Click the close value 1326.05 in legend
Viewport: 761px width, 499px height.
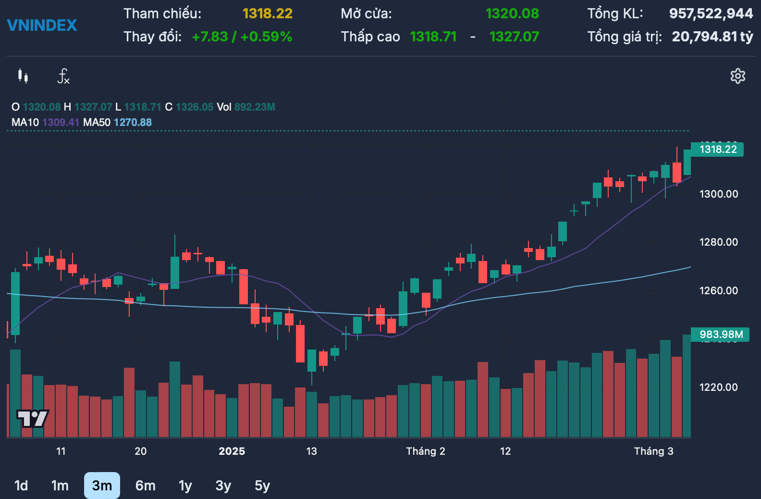pos(195,107)
